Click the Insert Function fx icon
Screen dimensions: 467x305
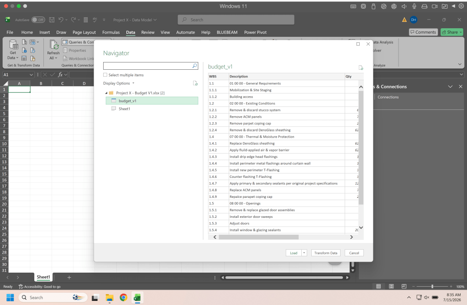point(60,75)
